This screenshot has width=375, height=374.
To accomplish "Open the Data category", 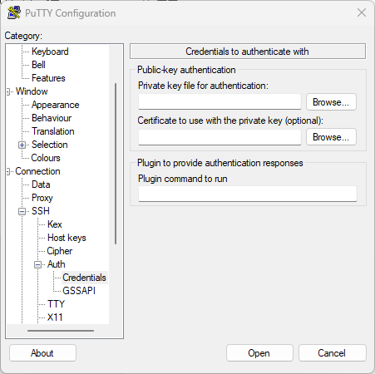I will 41,185.
